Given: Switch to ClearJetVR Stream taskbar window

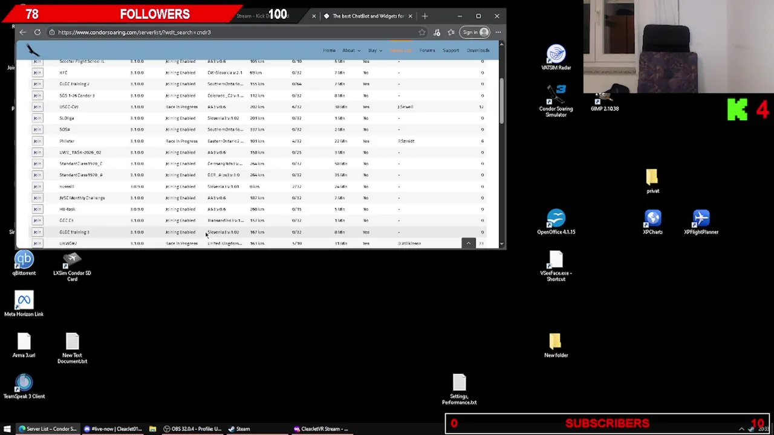Looking at the screenshot, I should [x=321, y=428].
